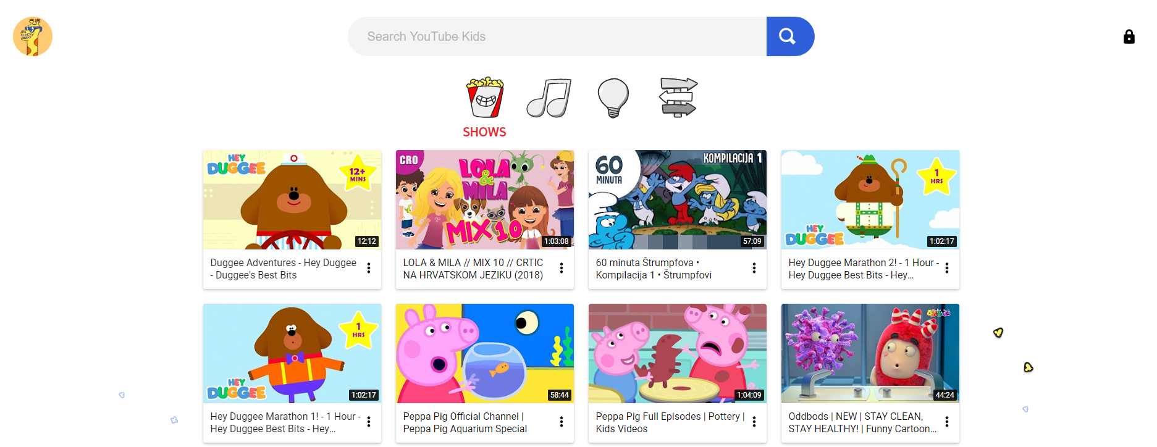
Task: Open options menu for Hey Duggee Marathon 2
Action: pos(947,268)
